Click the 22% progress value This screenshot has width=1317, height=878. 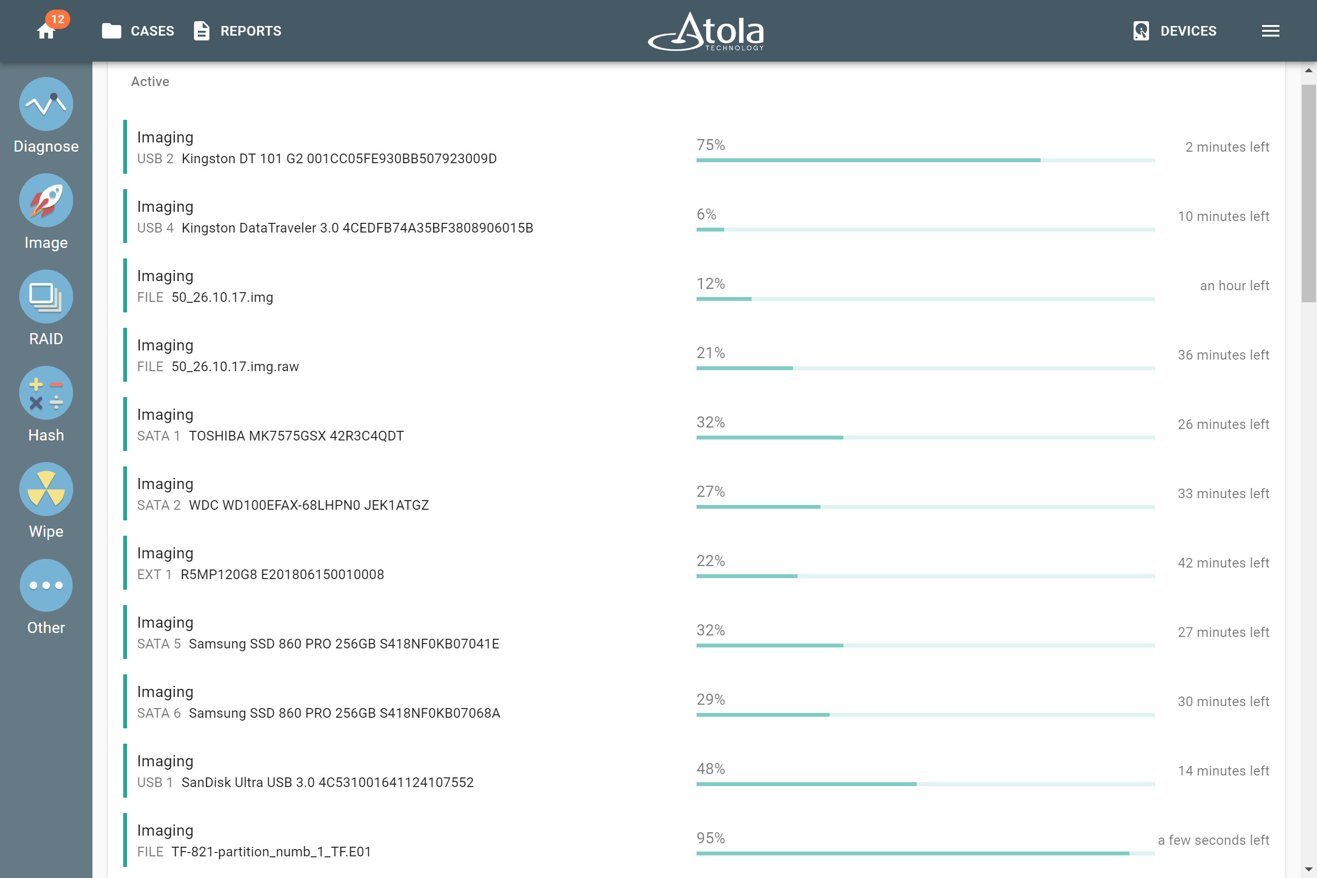point(710,560)
